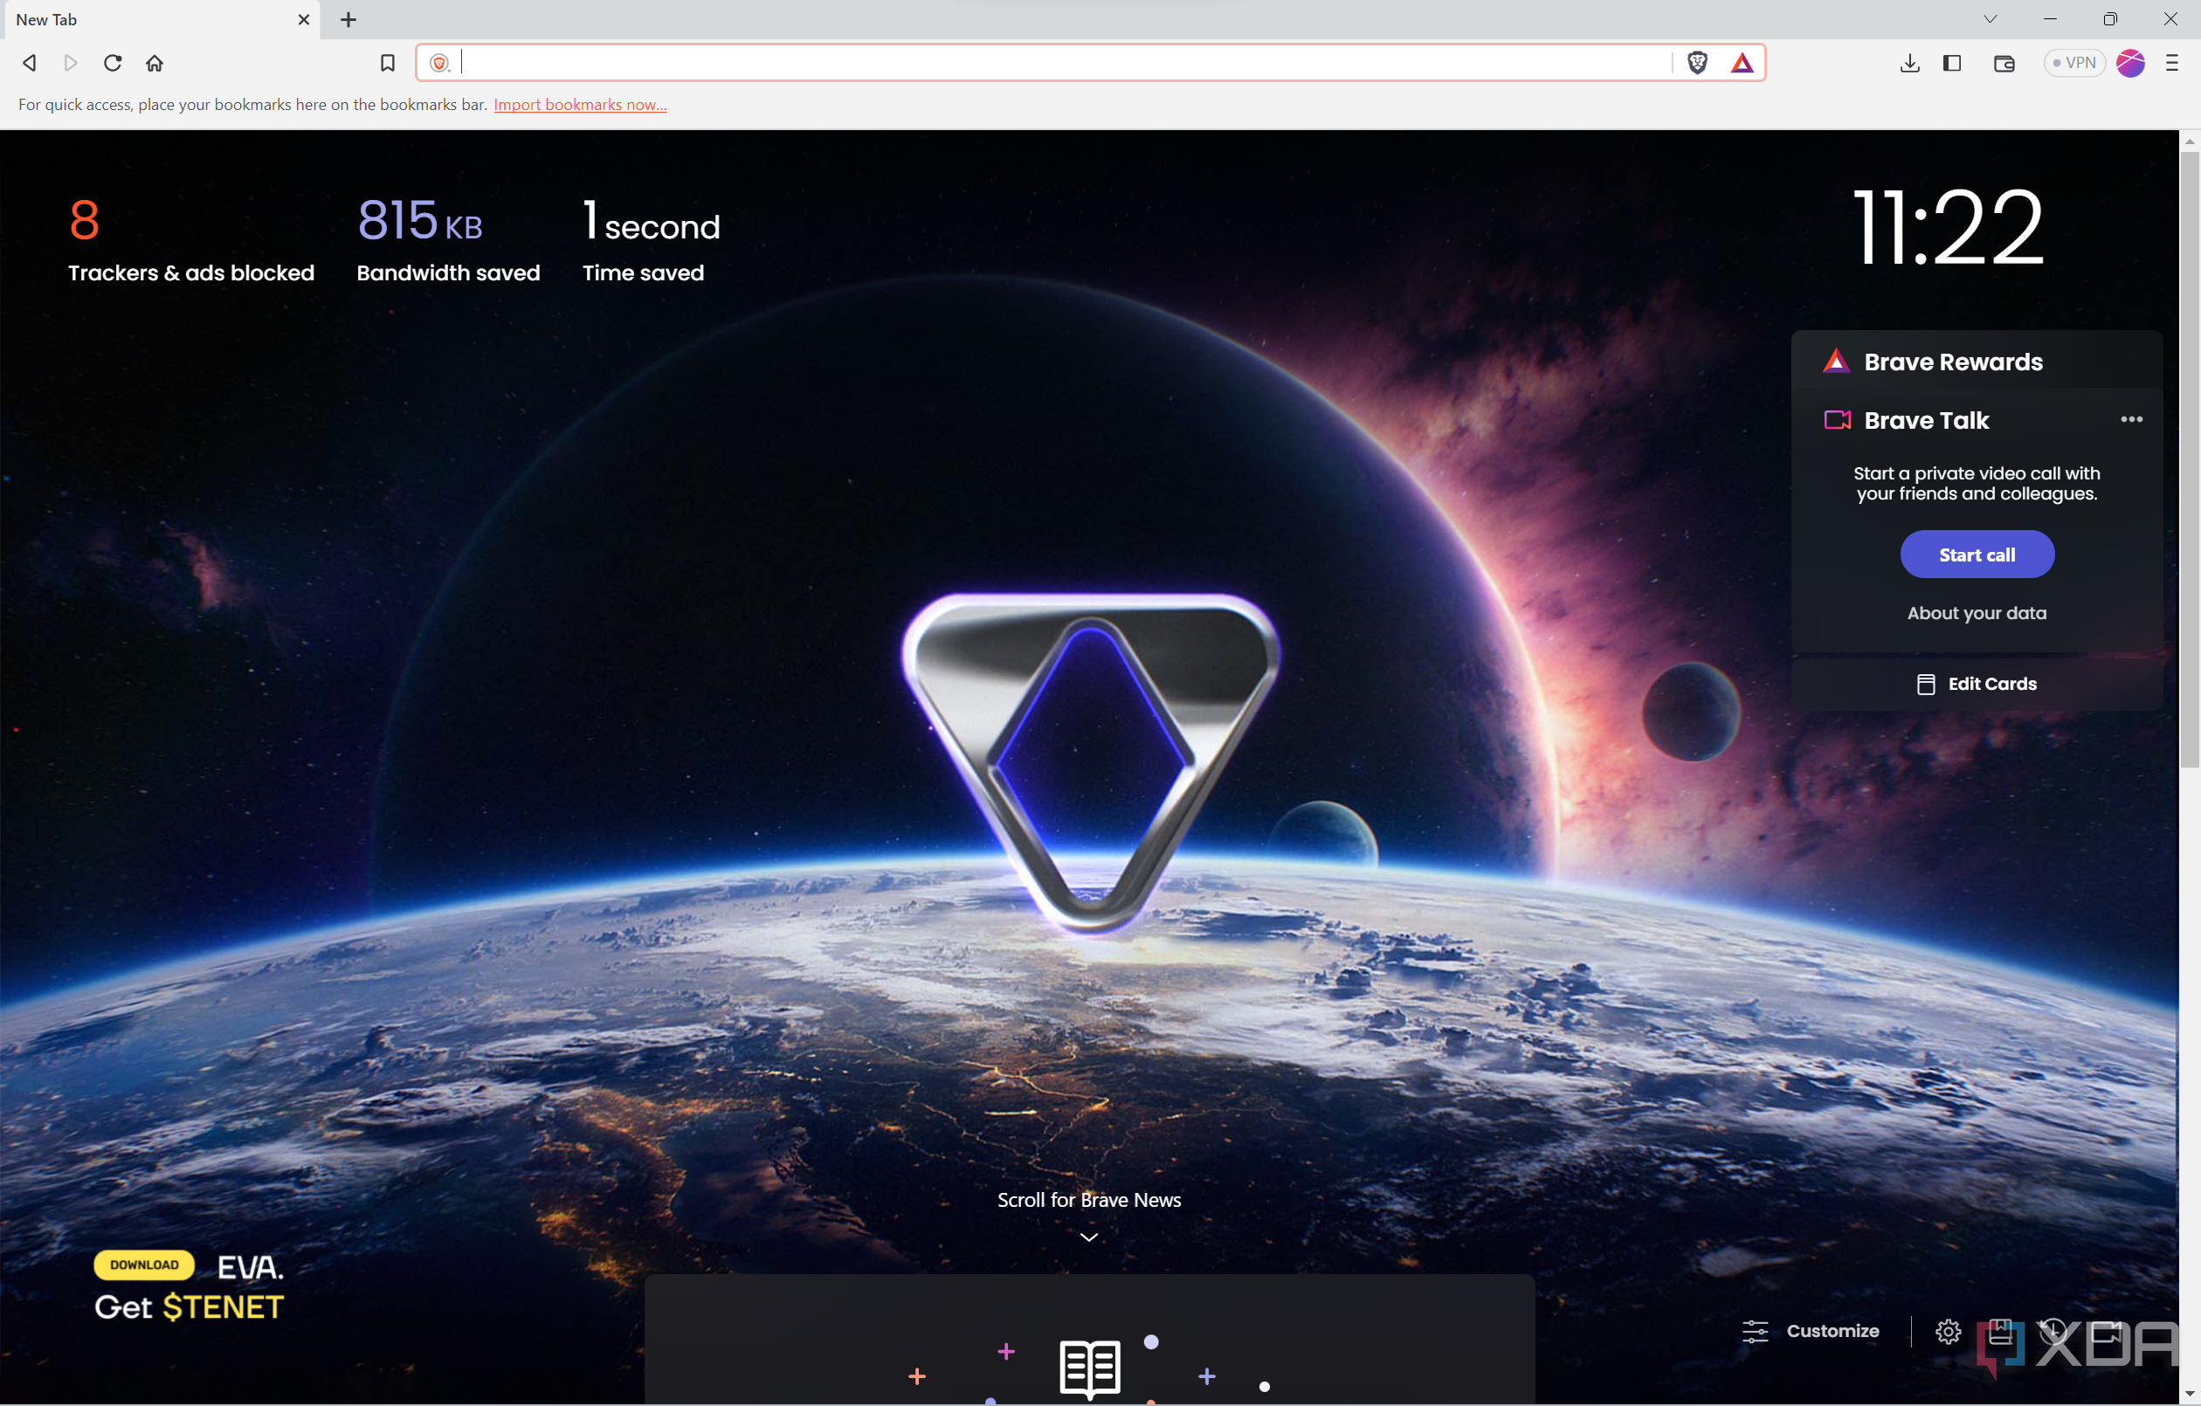Click Import bookmarks now link
The image size is (2201, 1406).
tap(581, 104)
